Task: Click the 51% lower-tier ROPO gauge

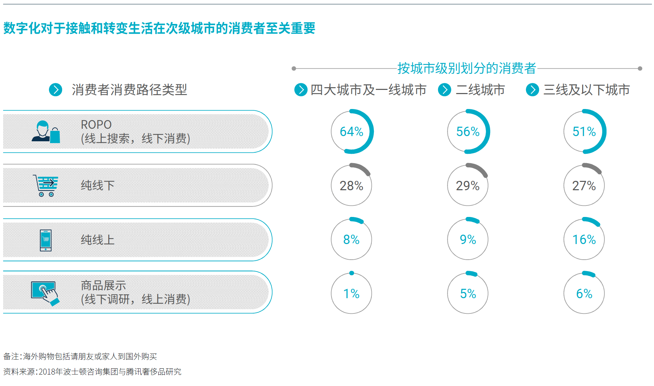Action: tap(584, 132)
